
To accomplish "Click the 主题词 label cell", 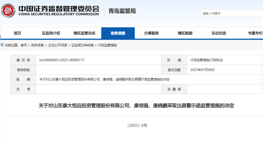I will point(174,89).
